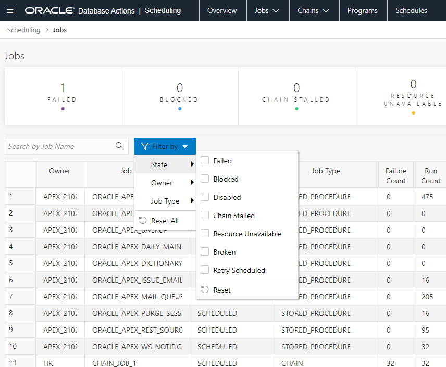This screenshot has height=367, width=446.
Task: Click the Job Type column header
Action: pyautogui.click(x=326, y=171)
